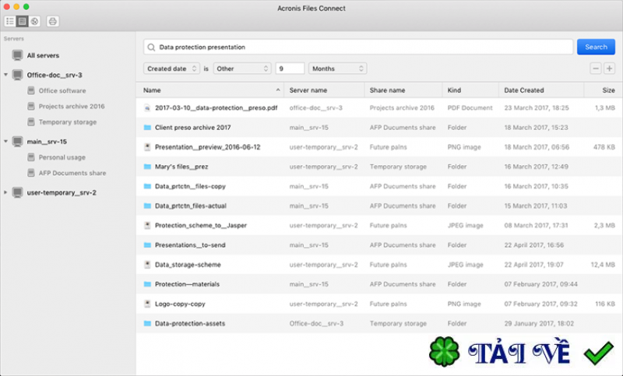The image size is (623, 376).
Task: Click the 22 April 2017, 16:56 date cell
Action: 533,245
